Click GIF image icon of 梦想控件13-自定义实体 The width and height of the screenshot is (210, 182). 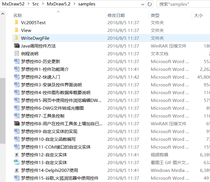17,162
